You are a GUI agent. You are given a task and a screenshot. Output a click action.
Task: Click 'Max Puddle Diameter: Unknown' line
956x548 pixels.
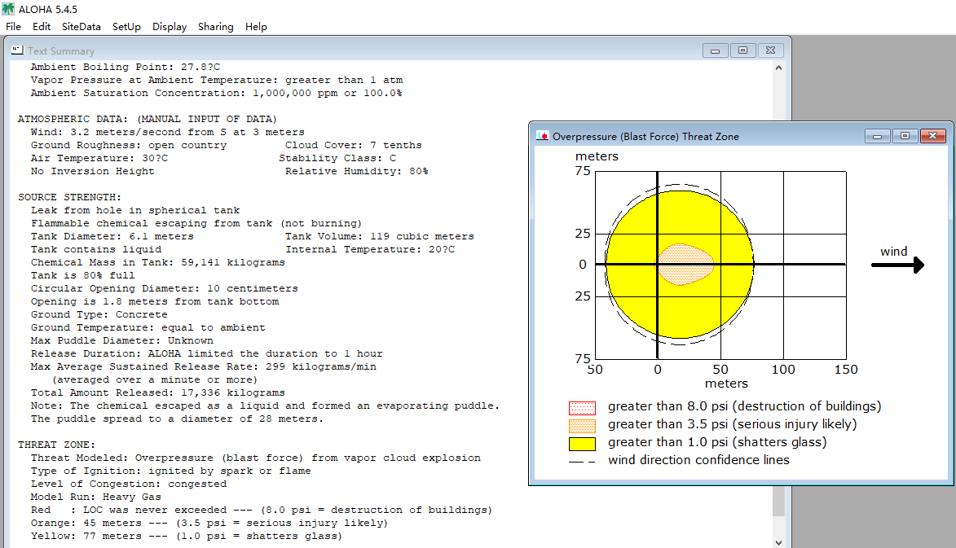(122, 340)
